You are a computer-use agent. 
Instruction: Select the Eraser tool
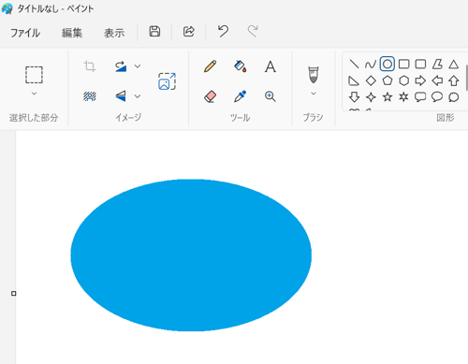click(210, 96)
